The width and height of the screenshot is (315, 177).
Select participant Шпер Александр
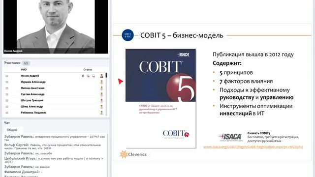[31, 107]
